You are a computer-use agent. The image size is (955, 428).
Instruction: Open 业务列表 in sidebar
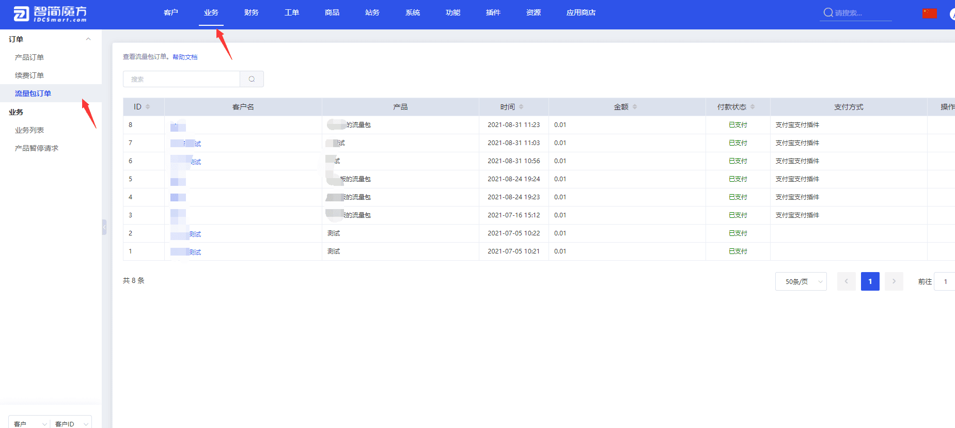point(29,130)
